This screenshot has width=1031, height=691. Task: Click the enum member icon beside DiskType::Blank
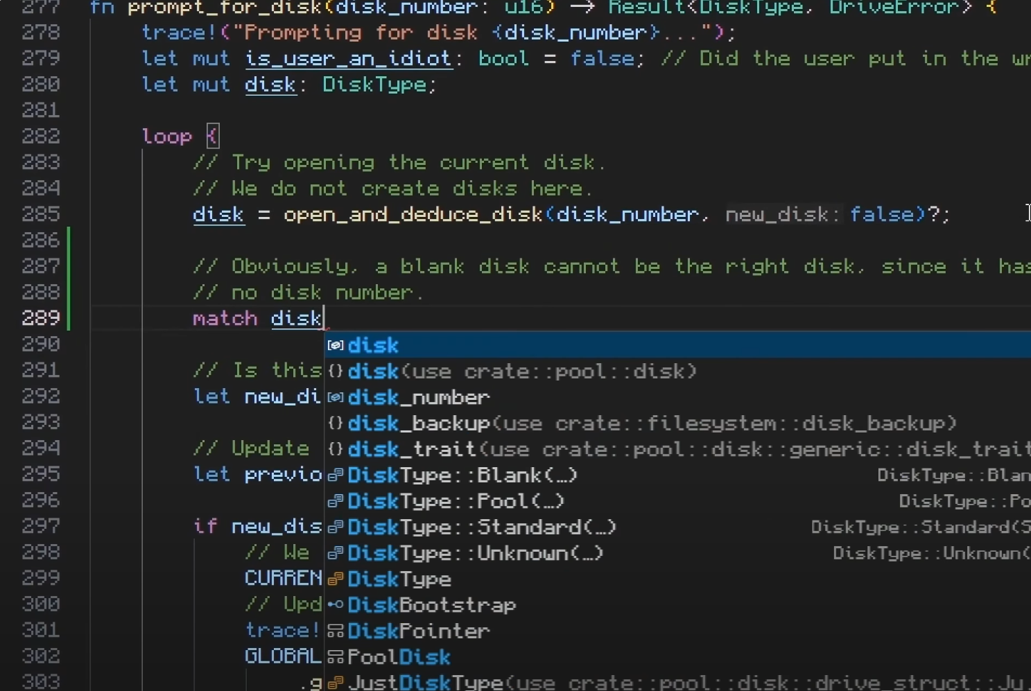336,475
